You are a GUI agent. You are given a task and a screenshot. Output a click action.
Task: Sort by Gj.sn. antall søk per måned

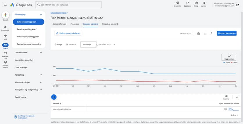click(x=229, y=104)
